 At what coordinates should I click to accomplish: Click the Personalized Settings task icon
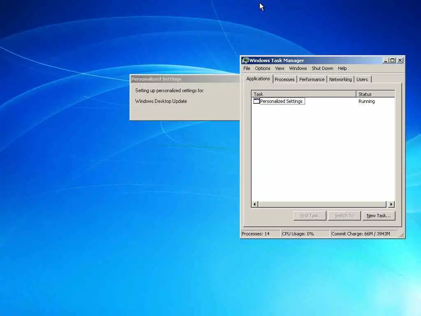pos(257,101)
